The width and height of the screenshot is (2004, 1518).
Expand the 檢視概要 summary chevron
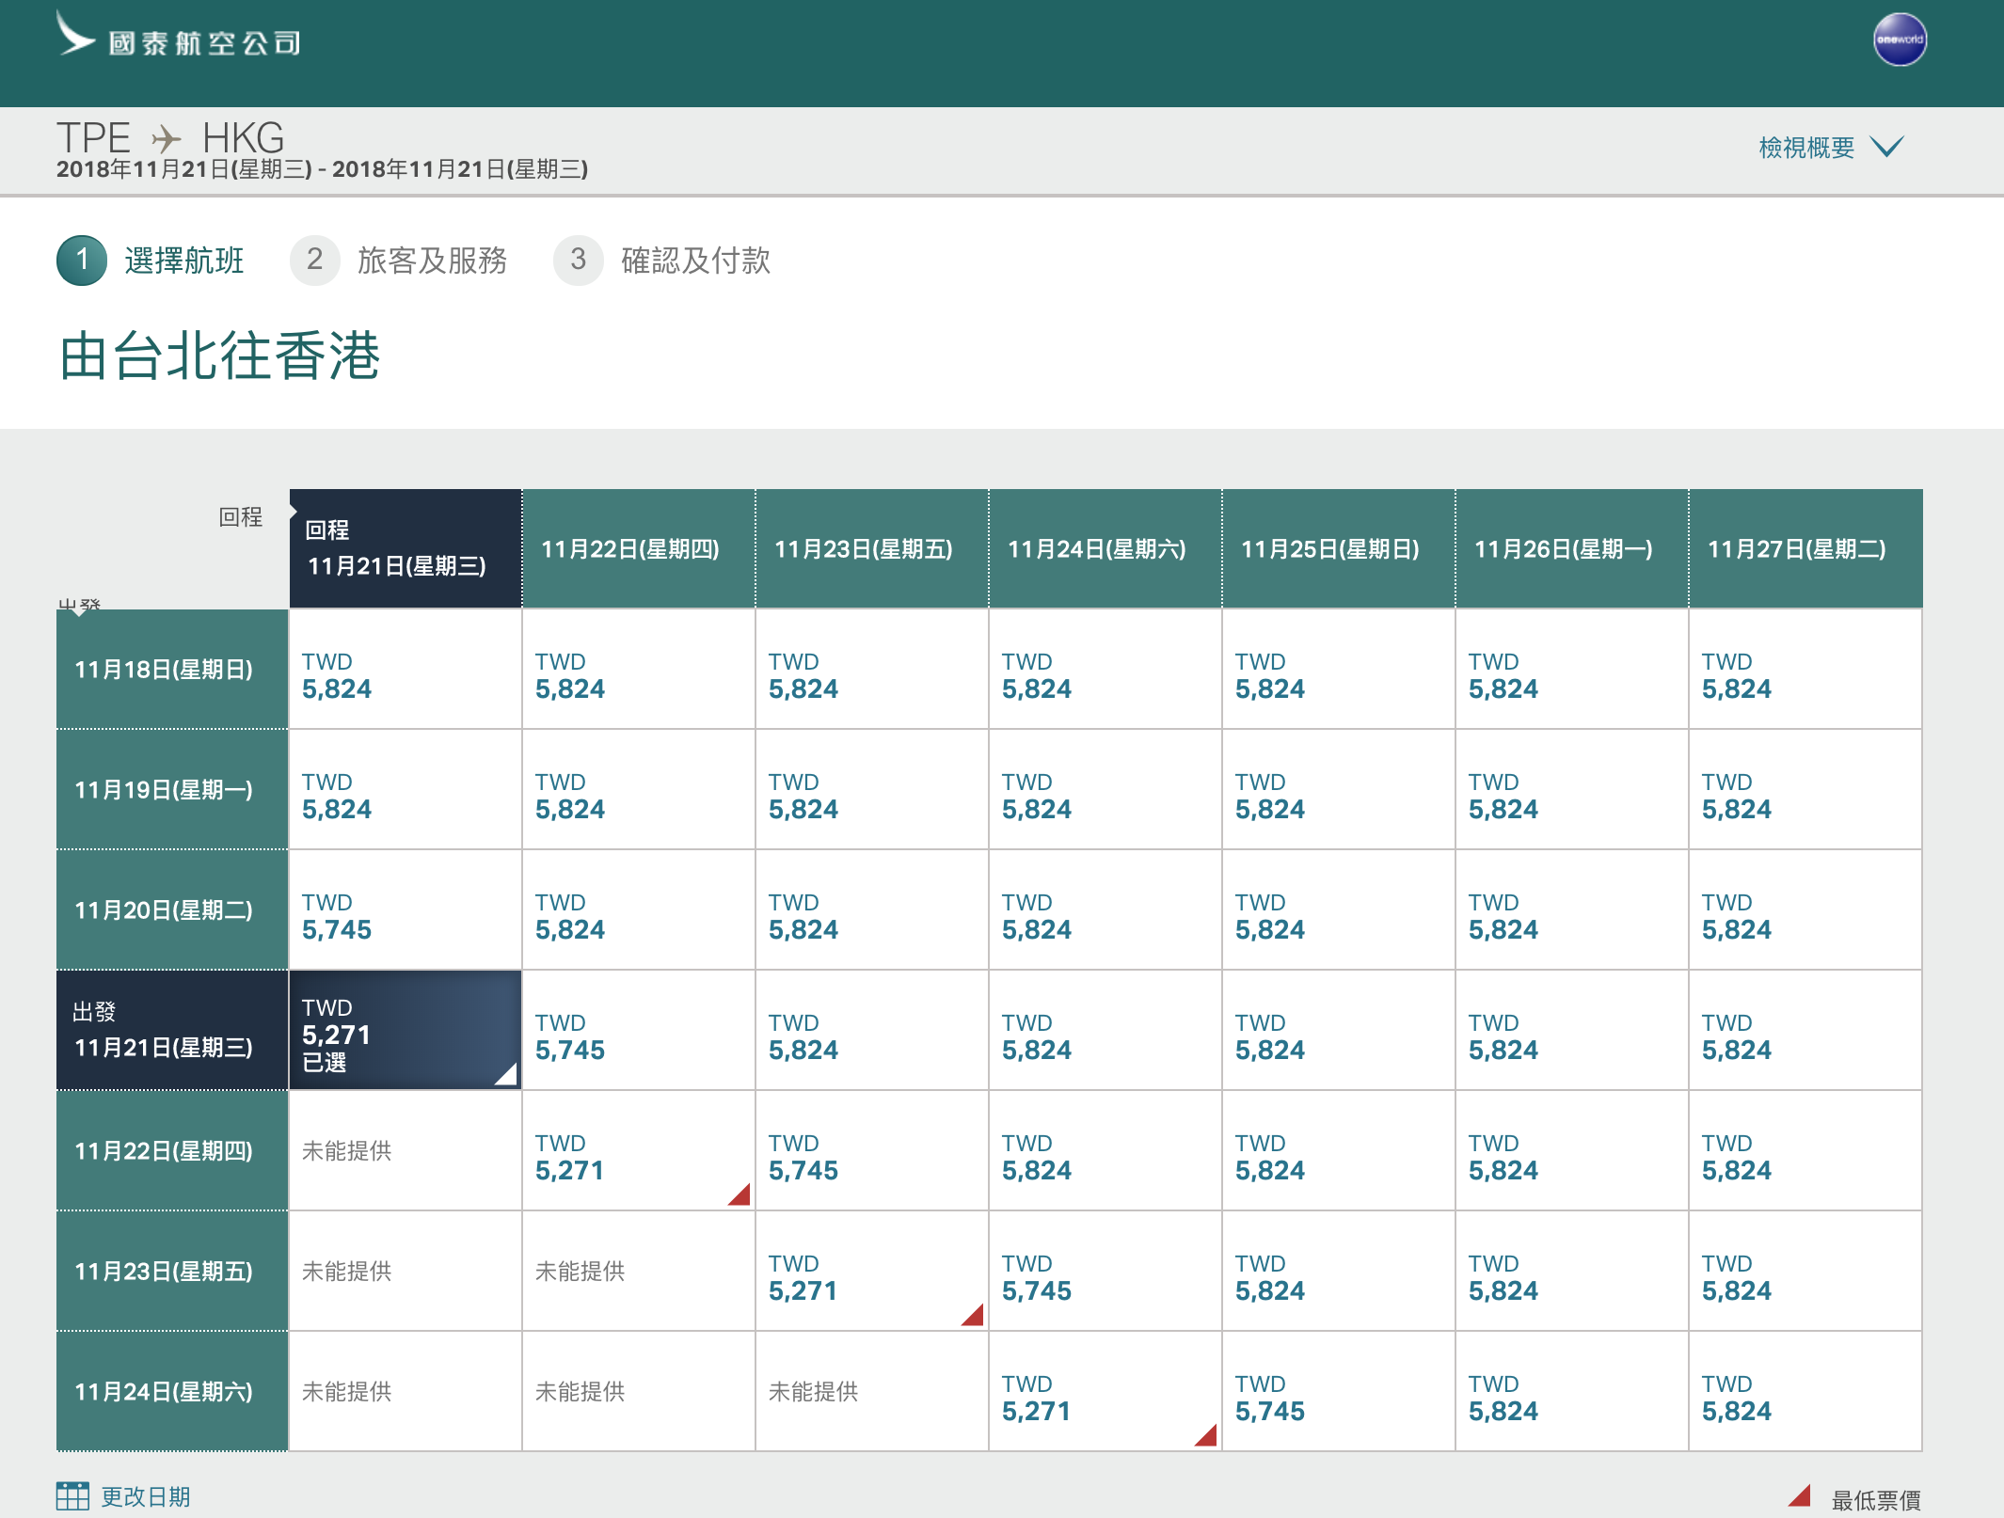click(x=1886, y=147)
